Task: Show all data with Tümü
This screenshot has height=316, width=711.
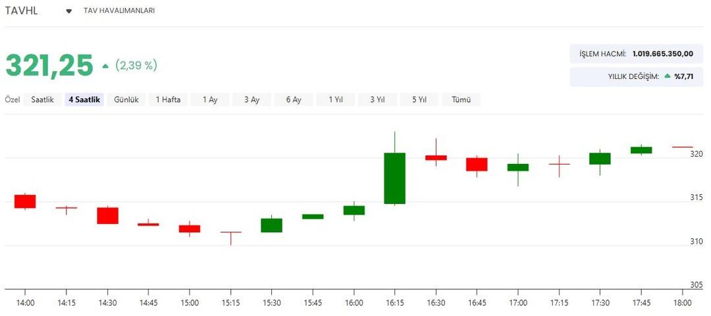Action: tap(461, 99)
